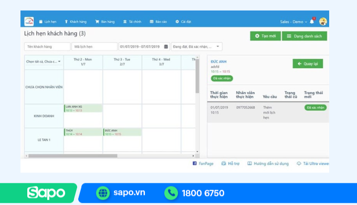Image resolution: width=357 pixels, height=205 pixels.
Task: Open the Khách hàng menu
Action: click(76, 22)
